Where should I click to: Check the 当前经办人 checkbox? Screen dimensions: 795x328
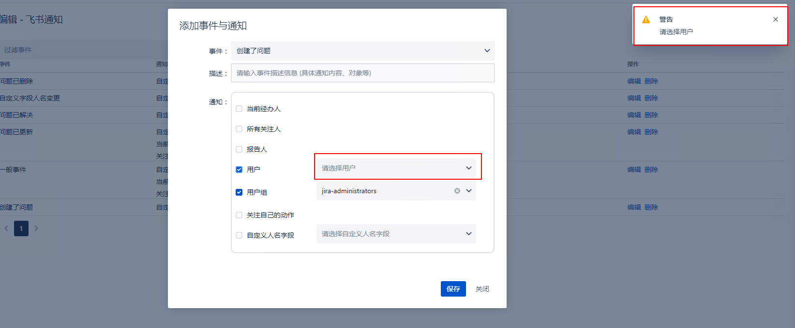point(239,109)
